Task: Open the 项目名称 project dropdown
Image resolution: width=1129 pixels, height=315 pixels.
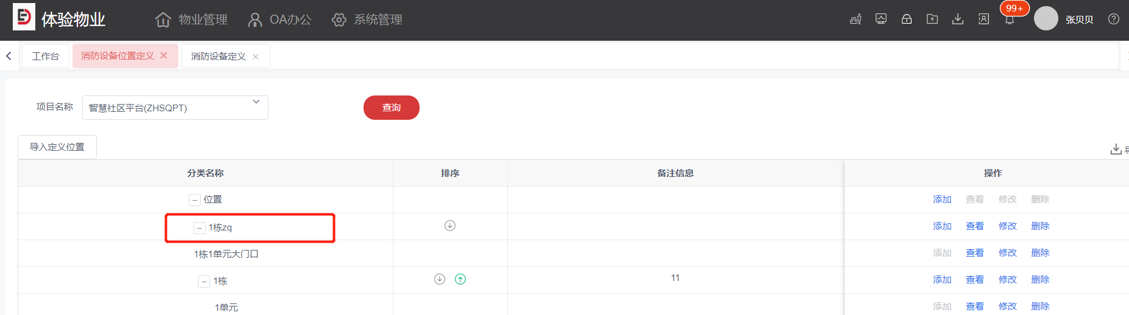Action: point(175,108)
